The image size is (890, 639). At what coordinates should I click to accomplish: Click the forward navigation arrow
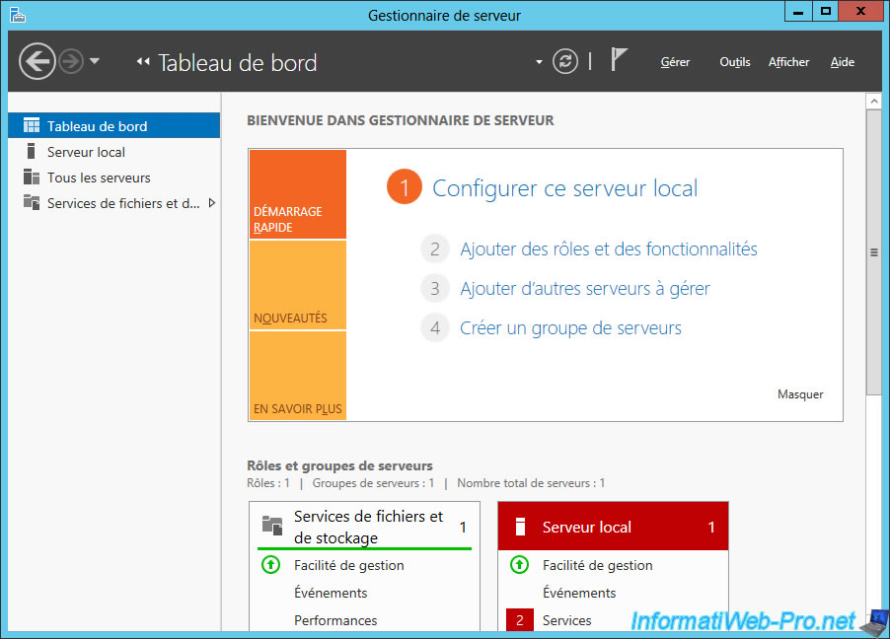(71, 61)
